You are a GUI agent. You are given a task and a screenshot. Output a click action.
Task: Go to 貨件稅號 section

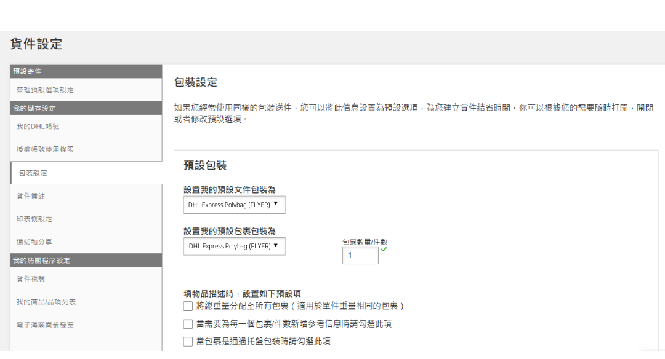pyautogui.click(x=31, y=279)
